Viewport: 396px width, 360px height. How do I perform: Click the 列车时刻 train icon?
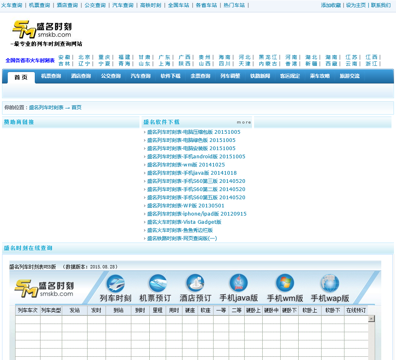coord(116,283)
